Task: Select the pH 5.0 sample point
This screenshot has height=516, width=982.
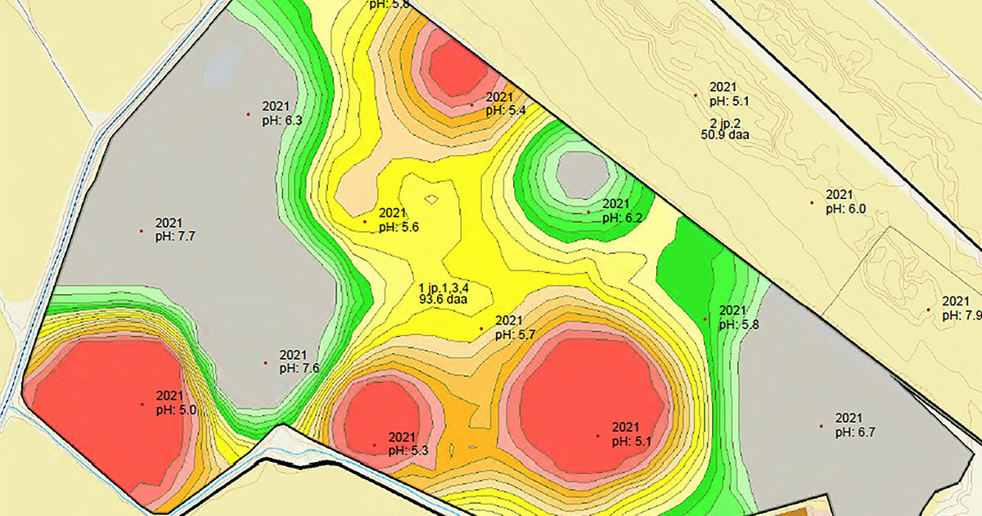Action: 142,404
